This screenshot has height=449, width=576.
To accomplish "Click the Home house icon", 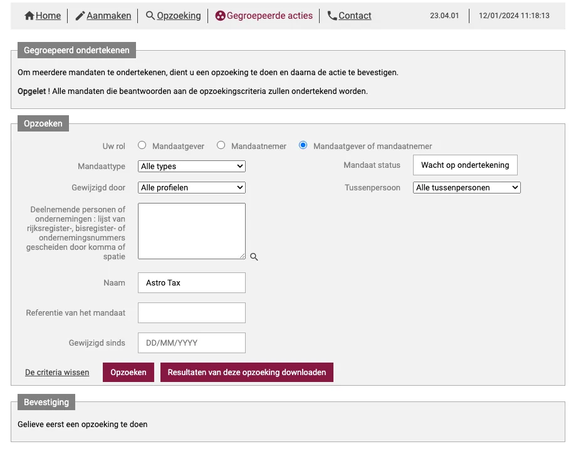I will point(29,16).
